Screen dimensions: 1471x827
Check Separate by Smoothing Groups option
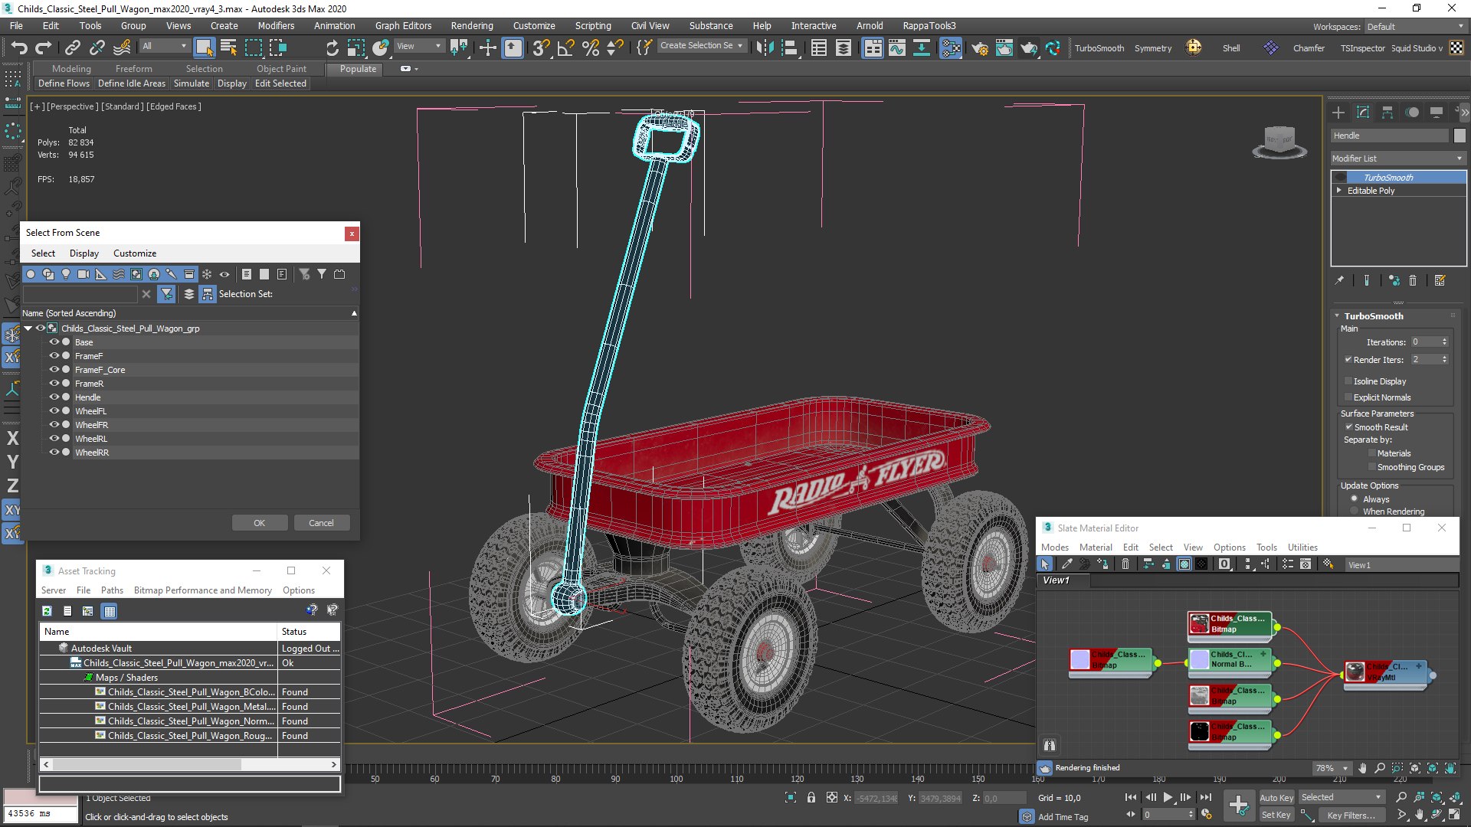pos(1372,467)
